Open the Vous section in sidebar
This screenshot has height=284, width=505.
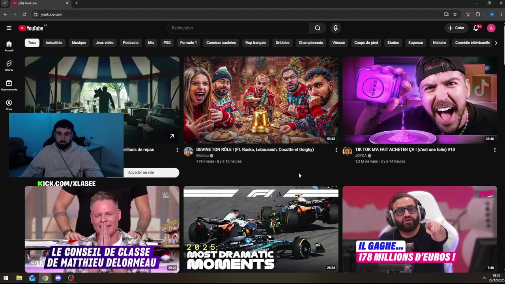tap(9, 105)
